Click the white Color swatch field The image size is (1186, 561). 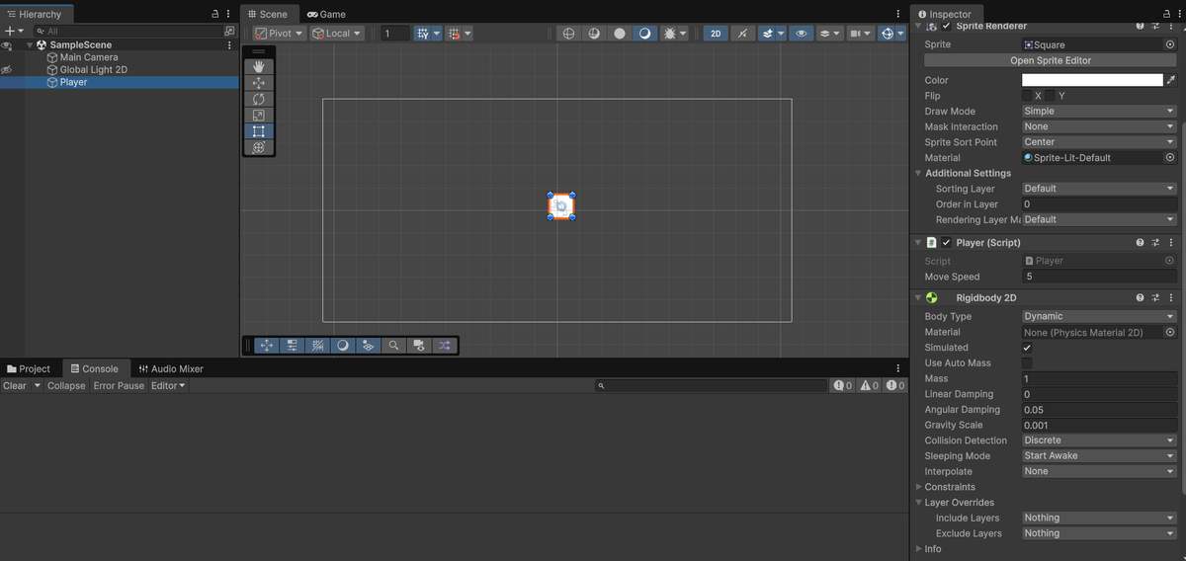pos(1092,80)
